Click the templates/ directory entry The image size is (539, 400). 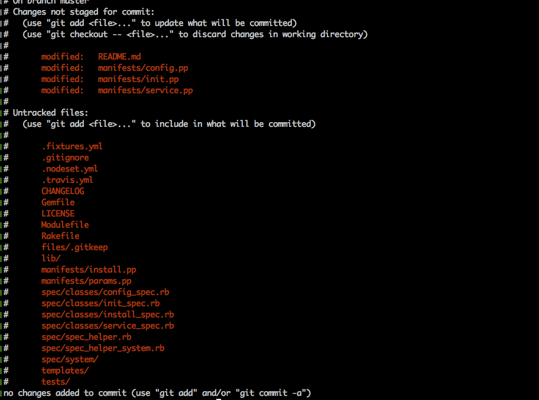click(x=65, y=371)
